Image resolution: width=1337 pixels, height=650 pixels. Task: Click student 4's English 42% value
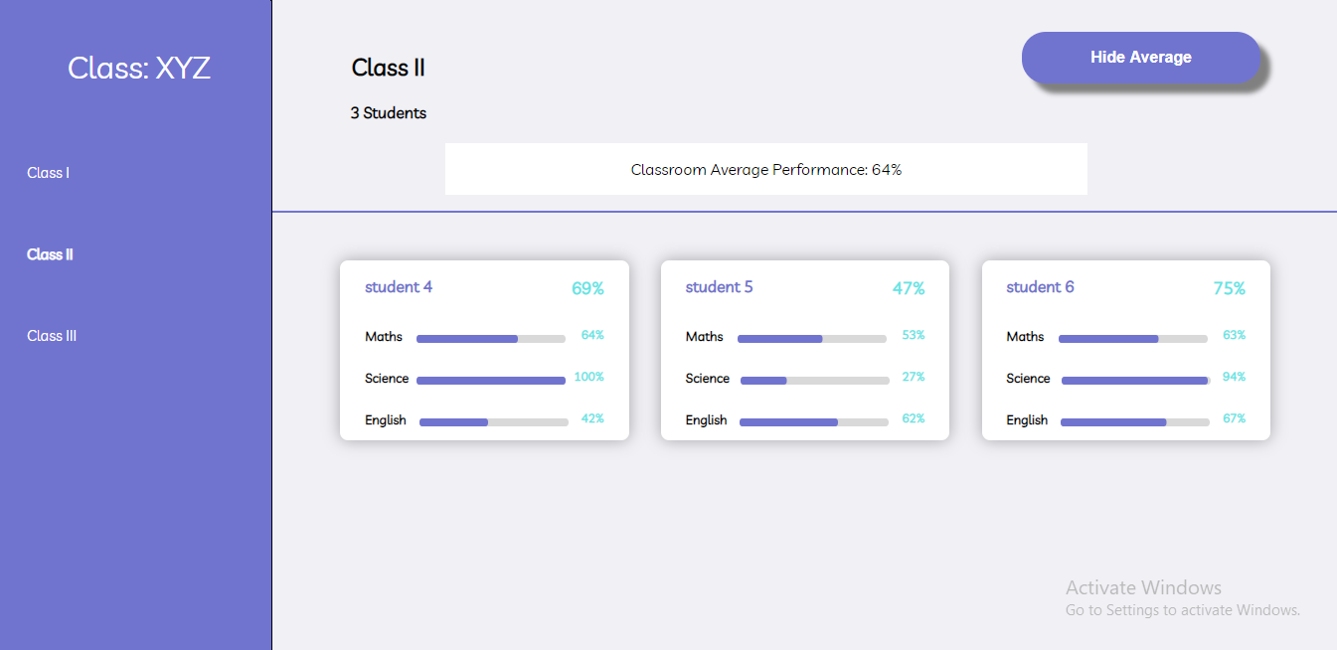591,418
